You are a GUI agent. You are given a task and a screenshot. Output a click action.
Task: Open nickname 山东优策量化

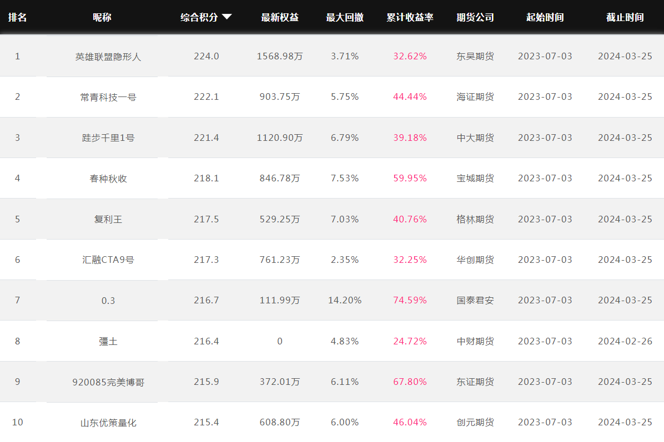click(x=108, y=423)
